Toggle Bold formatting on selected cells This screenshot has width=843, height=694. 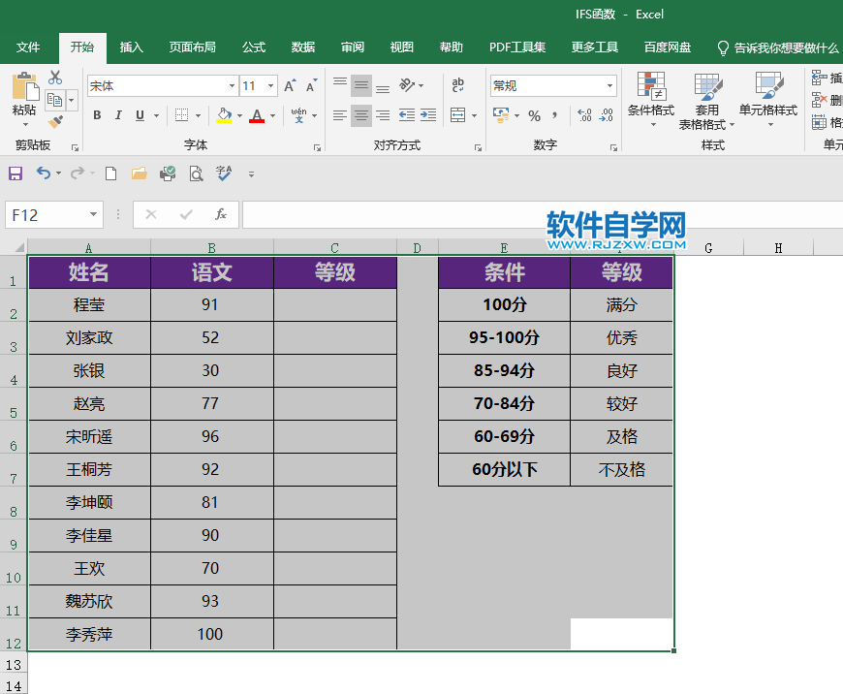pyautogui.click(x=97, y=114)
